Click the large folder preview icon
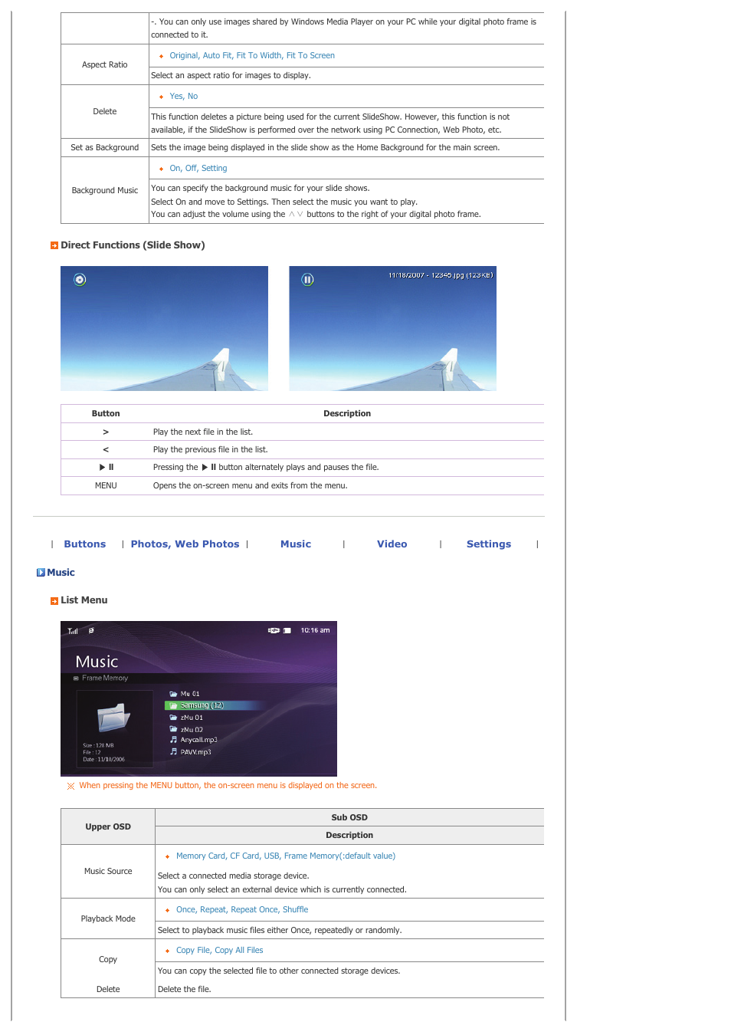The width and height of the screenshot is (731, 1035). tap(113, 718)
